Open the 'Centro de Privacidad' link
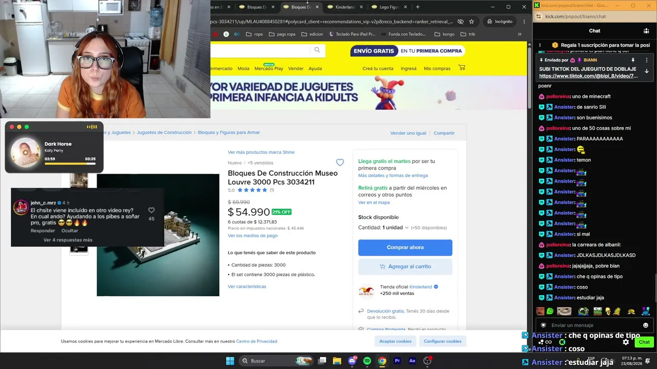 257,341
